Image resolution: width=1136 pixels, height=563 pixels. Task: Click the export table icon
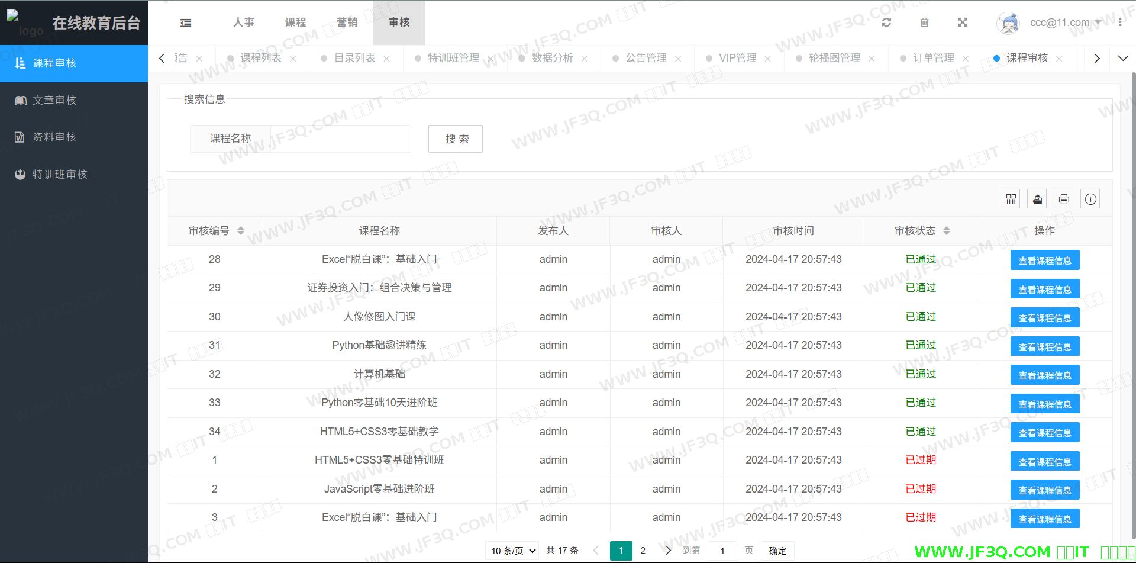tap(1037, 199)
